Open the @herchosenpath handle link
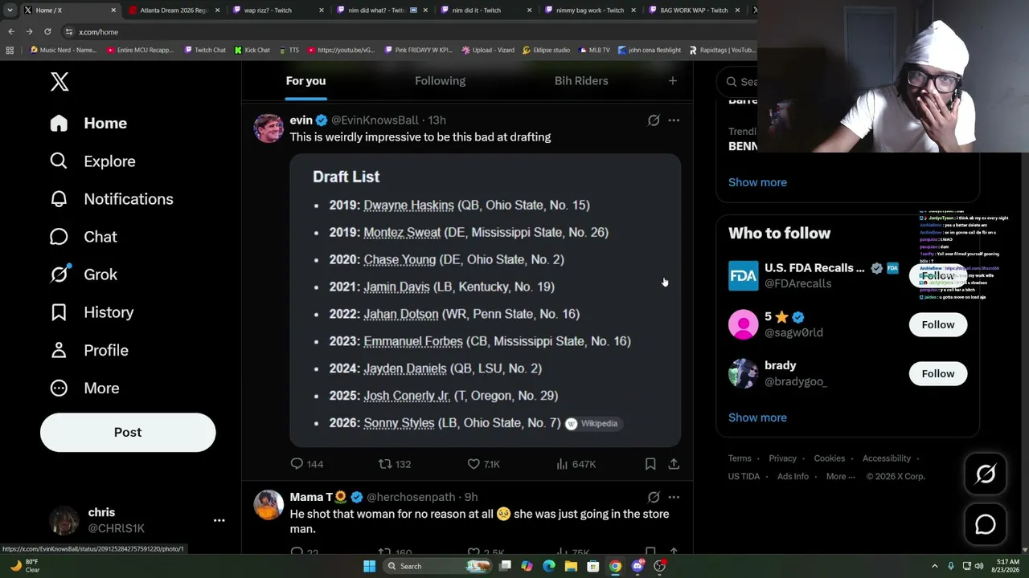The height and width of the screenshot is (578, 1029). [411, 498]
